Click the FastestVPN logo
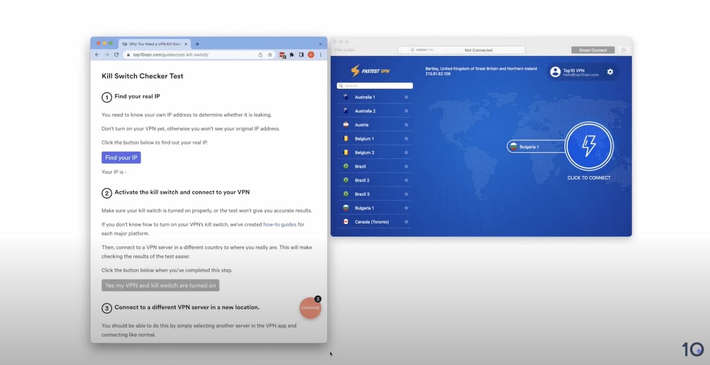710x365 pixels. click(370, 71)
